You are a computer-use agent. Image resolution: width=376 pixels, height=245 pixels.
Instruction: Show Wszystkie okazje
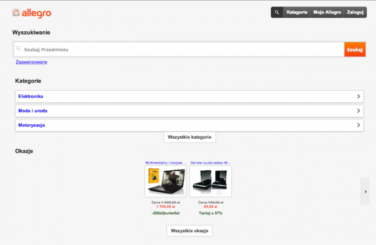189,231
